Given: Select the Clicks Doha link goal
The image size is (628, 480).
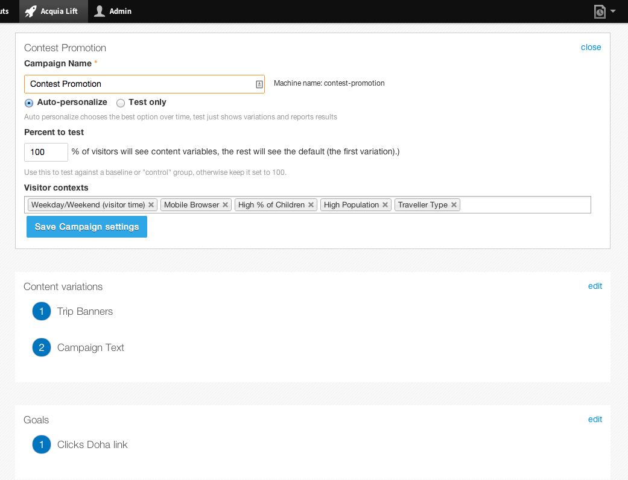Looking at the screenshot, I should [x=92, y=445].
